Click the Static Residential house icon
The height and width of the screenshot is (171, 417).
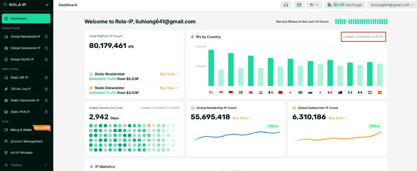point(91,74)
